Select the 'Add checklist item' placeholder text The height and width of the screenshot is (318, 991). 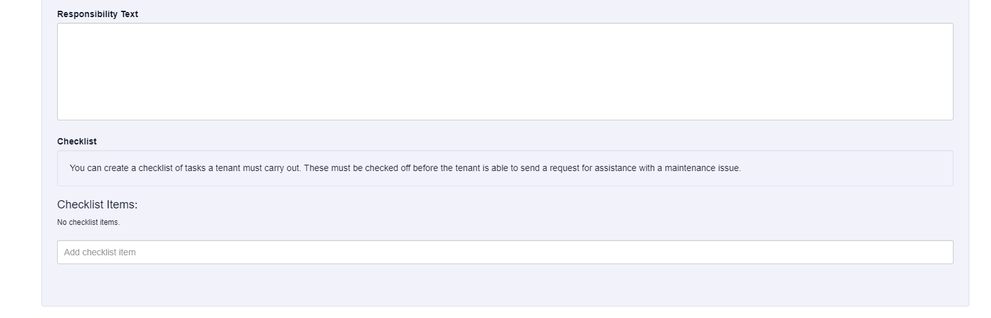(x=100, y=252)
